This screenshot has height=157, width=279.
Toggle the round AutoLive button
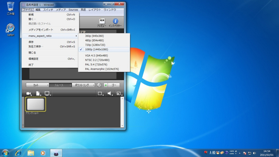(99, 85)
